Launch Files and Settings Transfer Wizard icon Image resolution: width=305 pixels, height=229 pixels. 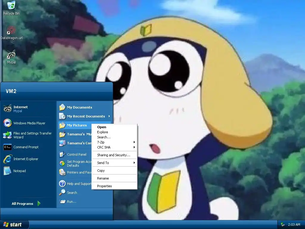pos(7,135)
